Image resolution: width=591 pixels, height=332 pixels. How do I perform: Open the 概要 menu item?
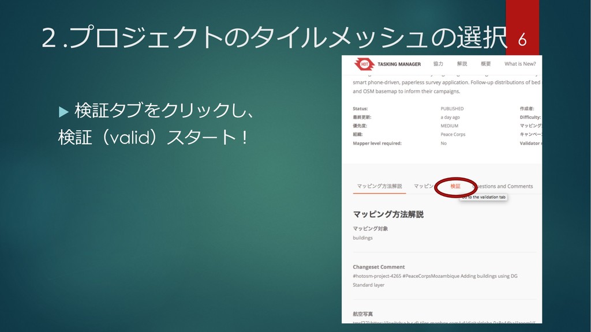pos(485,63)
